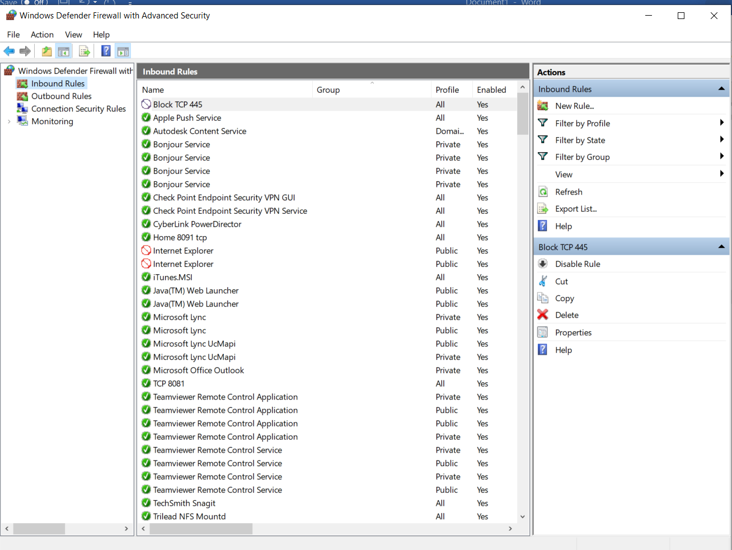Click the Refresh icon in Actions pane
Screen dimensions: 732x550
tap(542, 192)
